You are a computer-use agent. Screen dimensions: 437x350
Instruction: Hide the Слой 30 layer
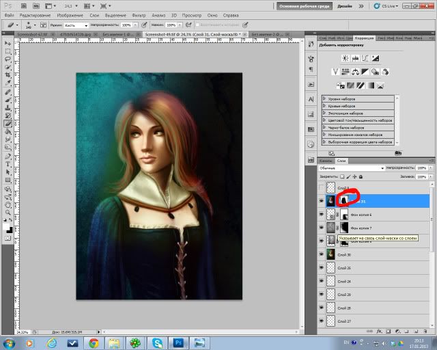click(322, 254)
